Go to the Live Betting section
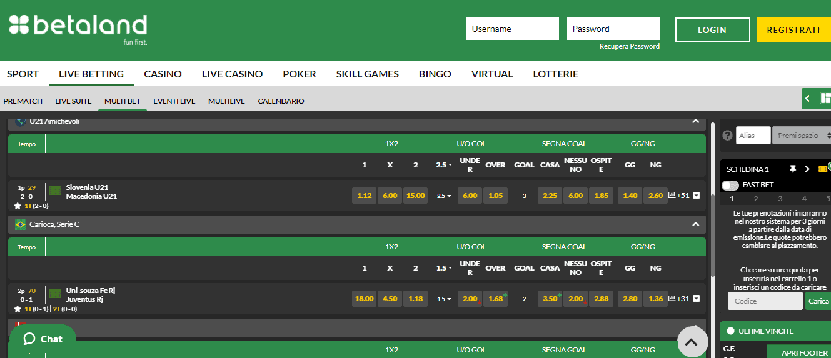This screenshot has width=831, height=358. (91, 74)
